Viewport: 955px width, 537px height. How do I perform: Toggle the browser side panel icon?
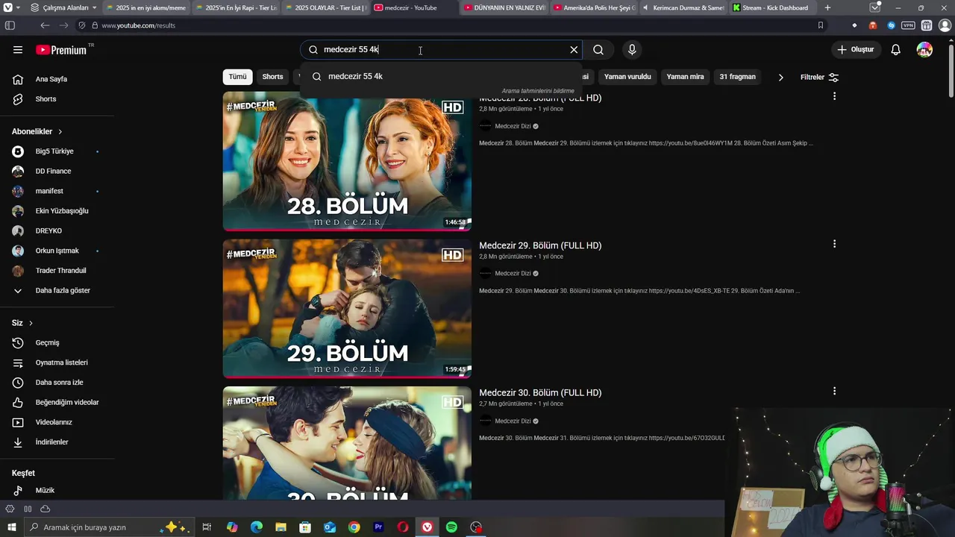click(10, 25)
